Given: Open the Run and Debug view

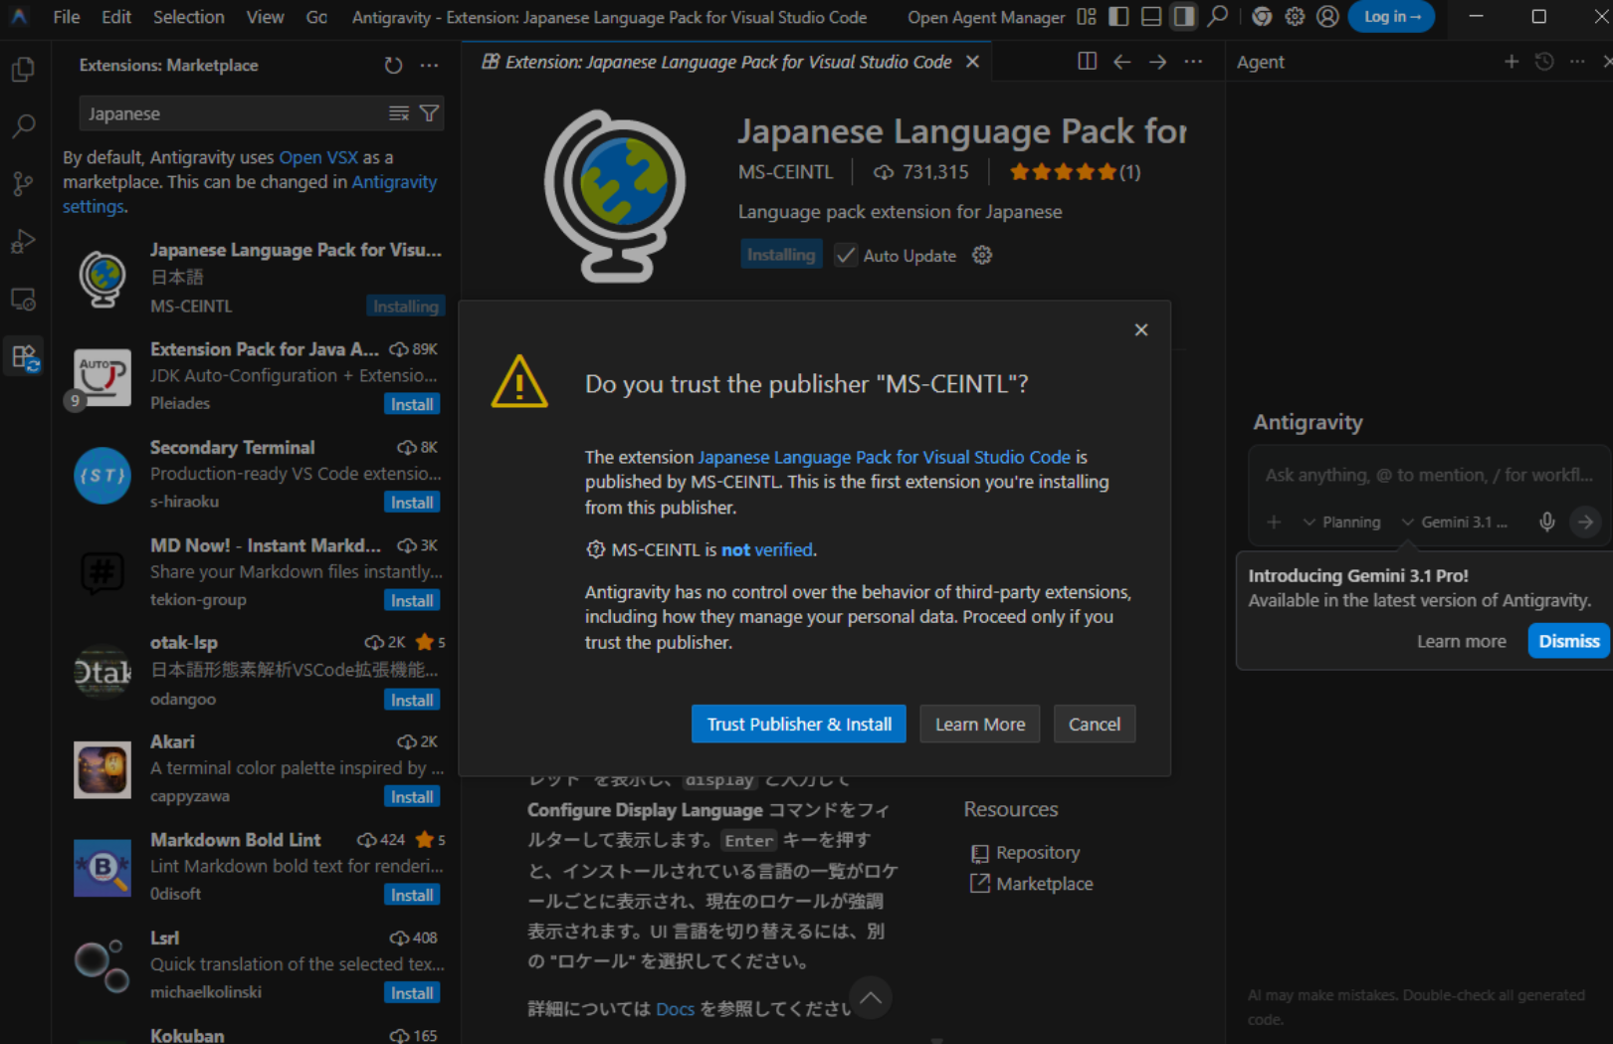Looking at the screenshot, I should pos(23,241).
